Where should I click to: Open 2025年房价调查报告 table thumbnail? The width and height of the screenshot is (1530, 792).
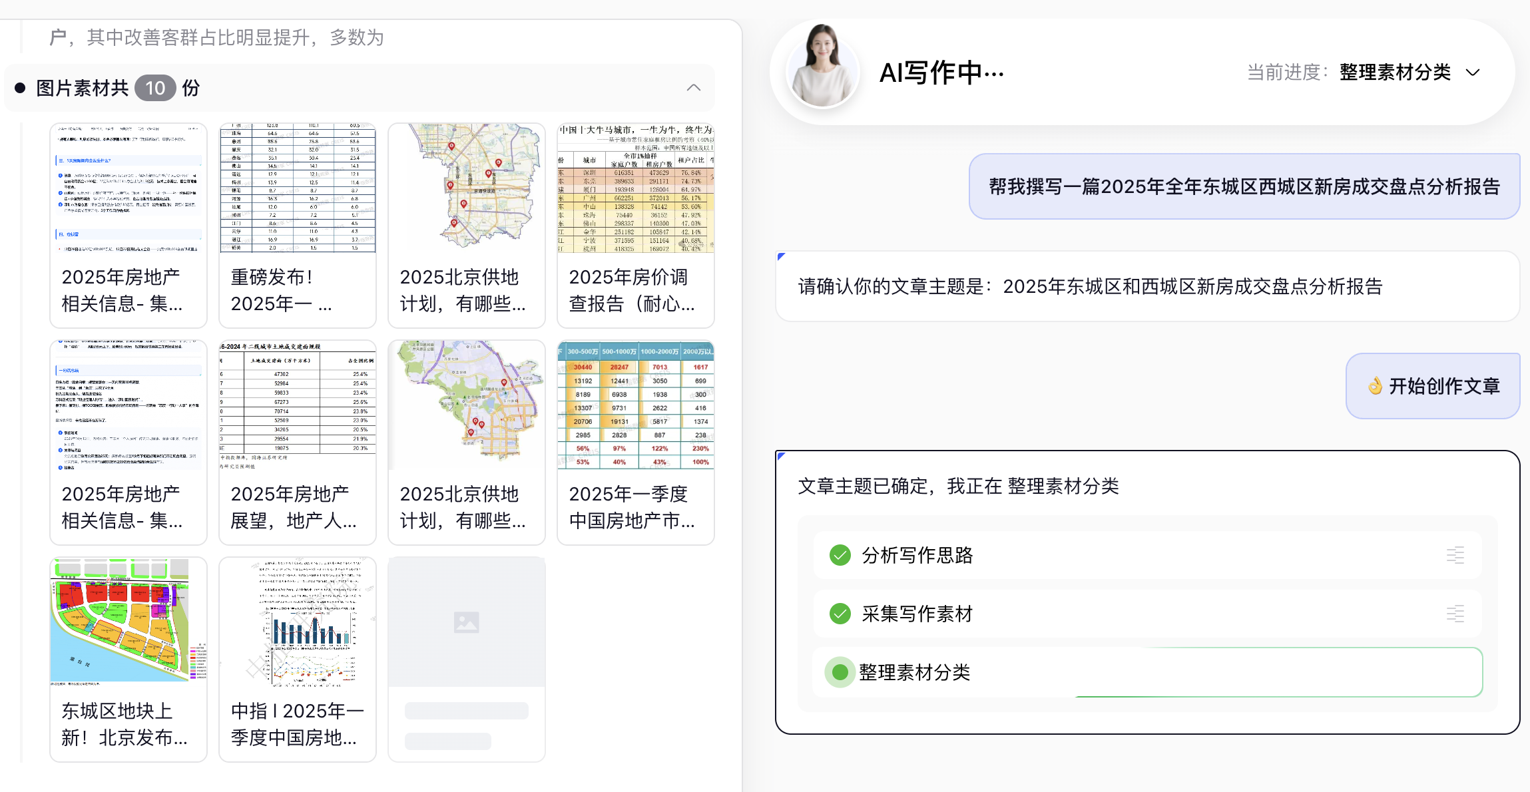click(635, 188)
